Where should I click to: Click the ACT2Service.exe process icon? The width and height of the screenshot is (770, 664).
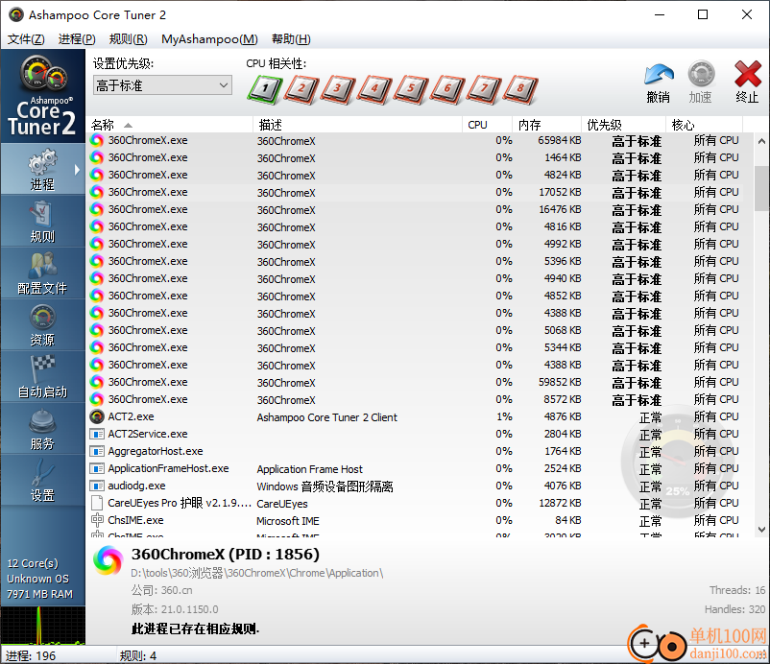point(97,434)
